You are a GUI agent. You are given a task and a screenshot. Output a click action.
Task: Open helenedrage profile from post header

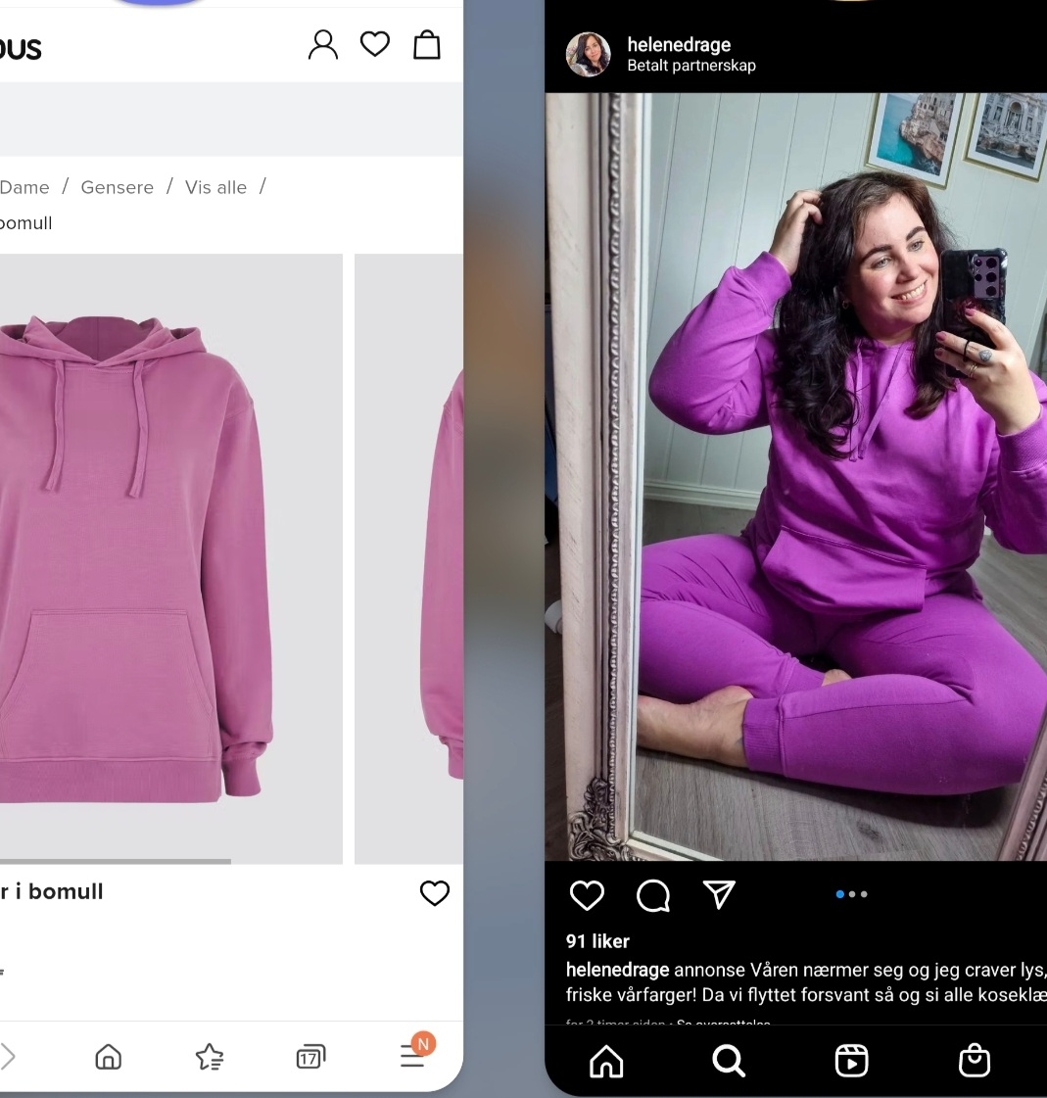[679, 44]
